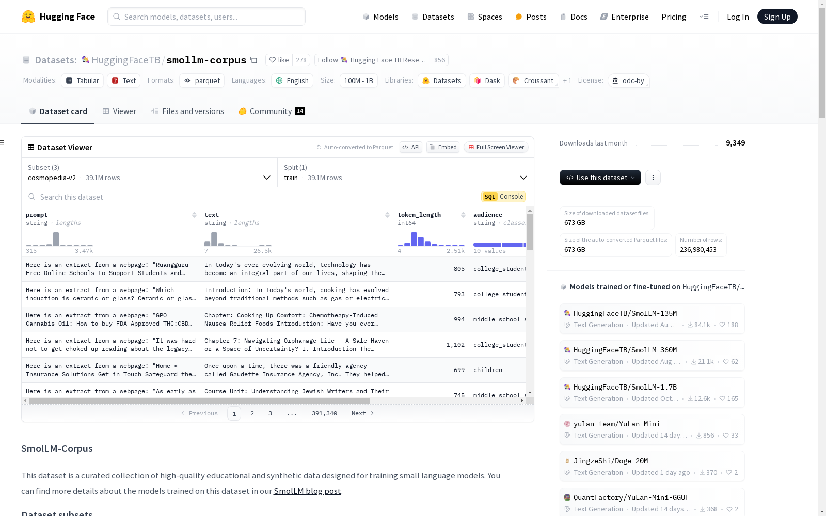Open the Pricing page link
This screenshot has height=516, width=826.
point(674,17)
